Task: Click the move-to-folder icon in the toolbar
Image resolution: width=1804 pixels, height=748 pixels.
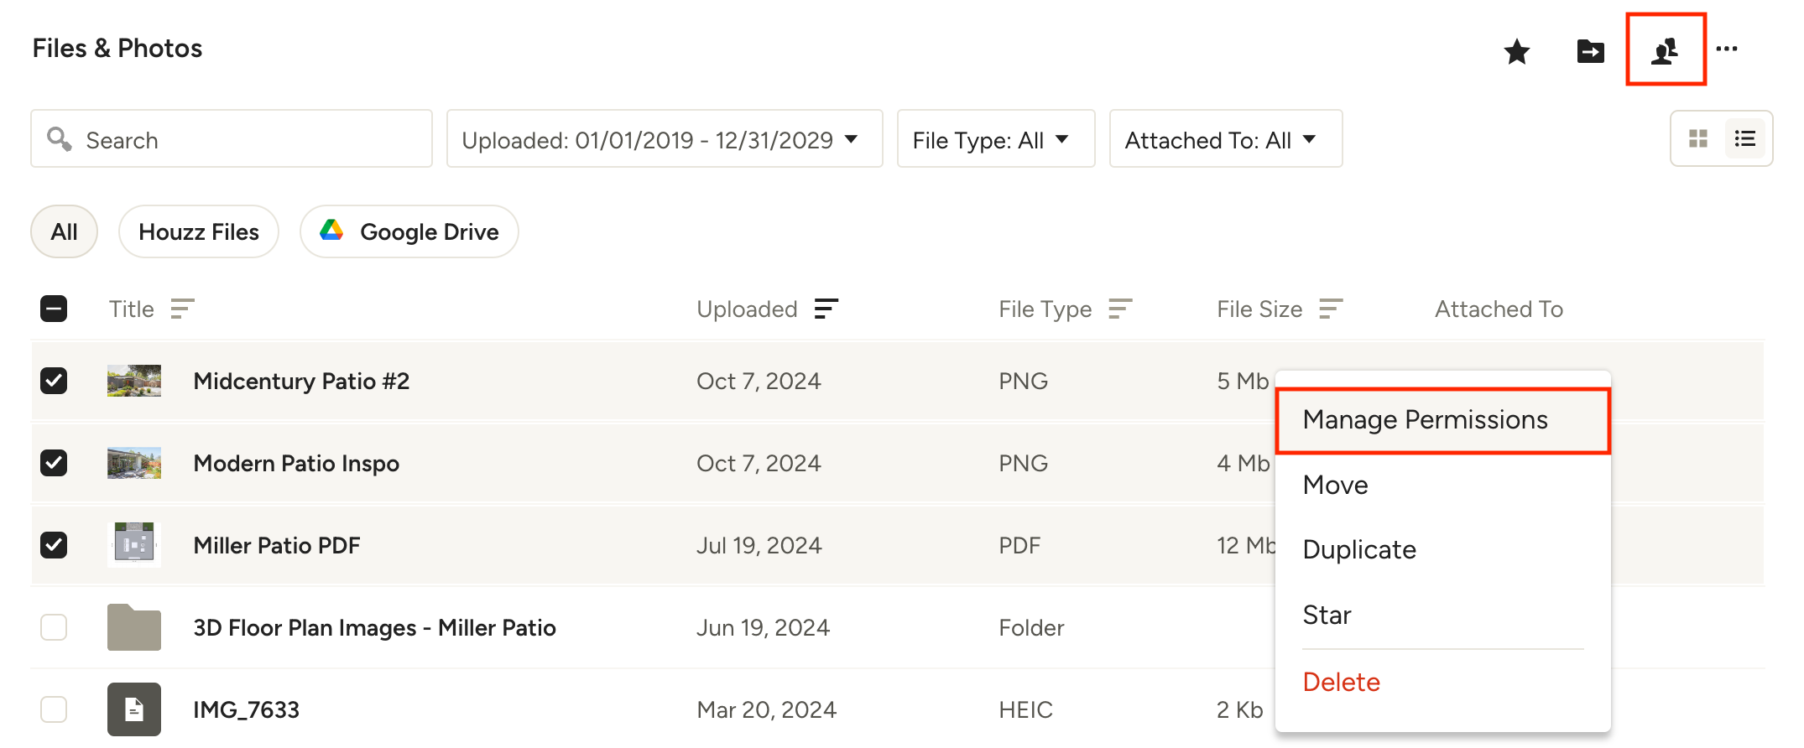Action: [x=1590, y=52]
